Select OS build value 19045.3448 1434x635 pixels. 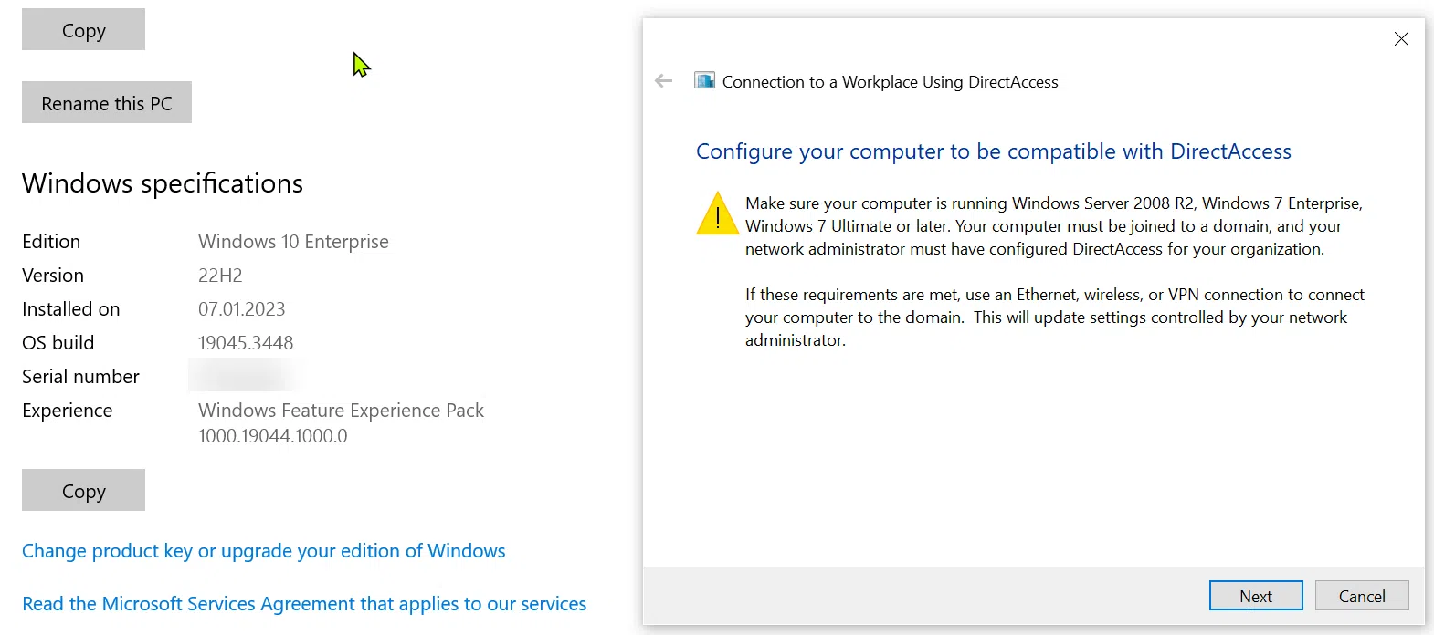tap(246, 343)
